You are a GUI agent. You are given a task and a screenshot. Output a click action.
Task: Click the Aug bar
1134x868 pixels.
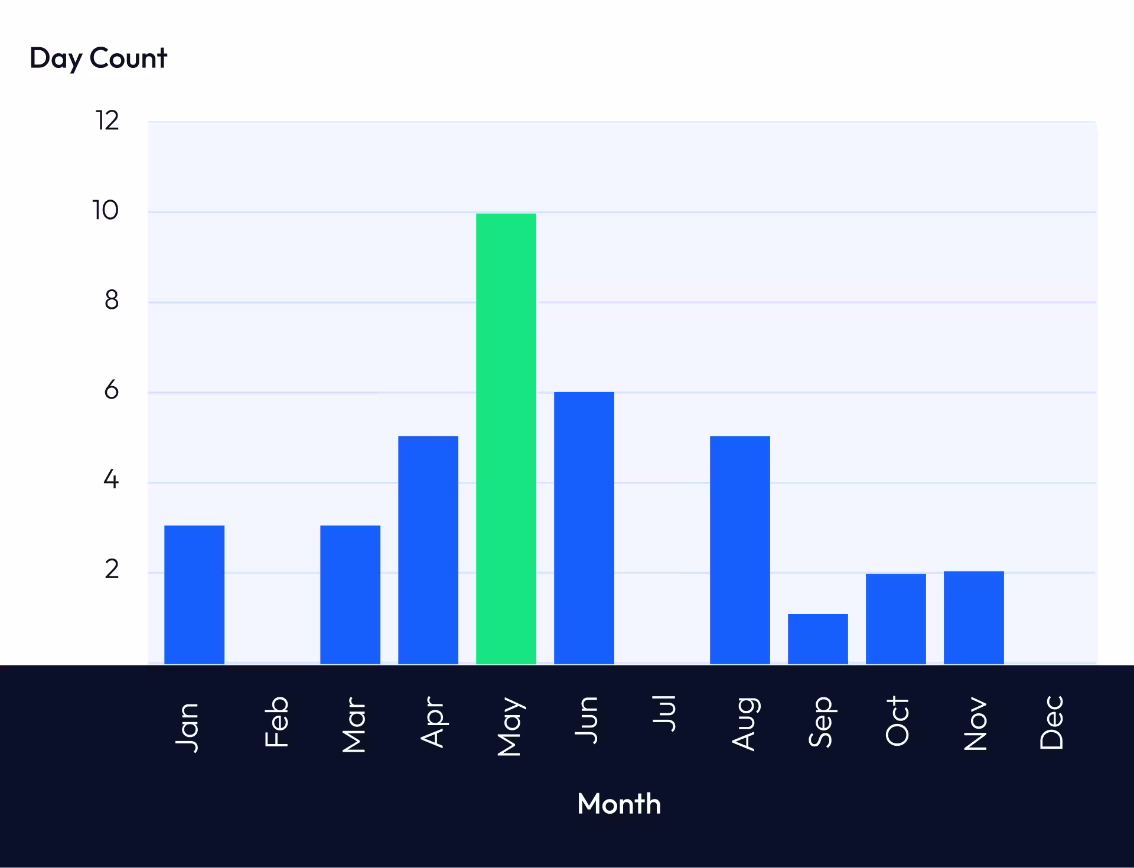click(740, 549)
